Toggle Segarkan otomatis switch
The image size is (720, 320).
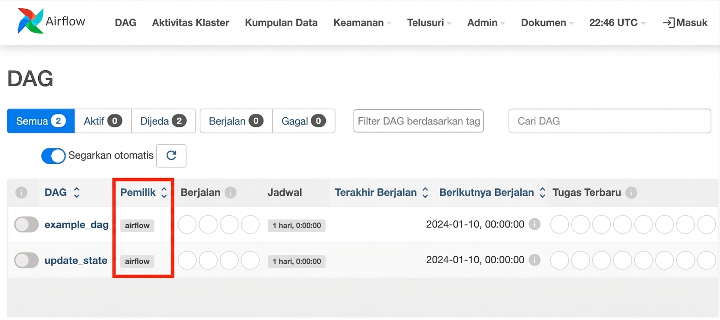coord(54,156)
